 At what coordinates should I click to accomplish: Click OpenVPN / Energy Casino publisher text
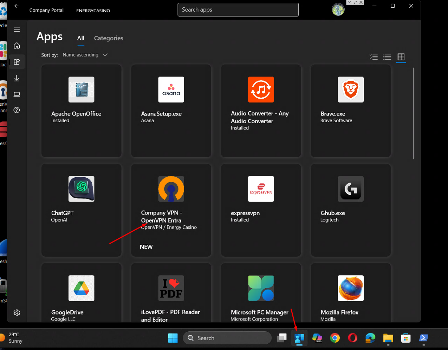[169, 227]
